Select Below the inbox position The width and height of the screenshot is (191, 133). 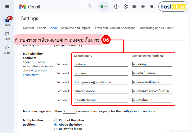pyautogui.click(x=56, y=129)
